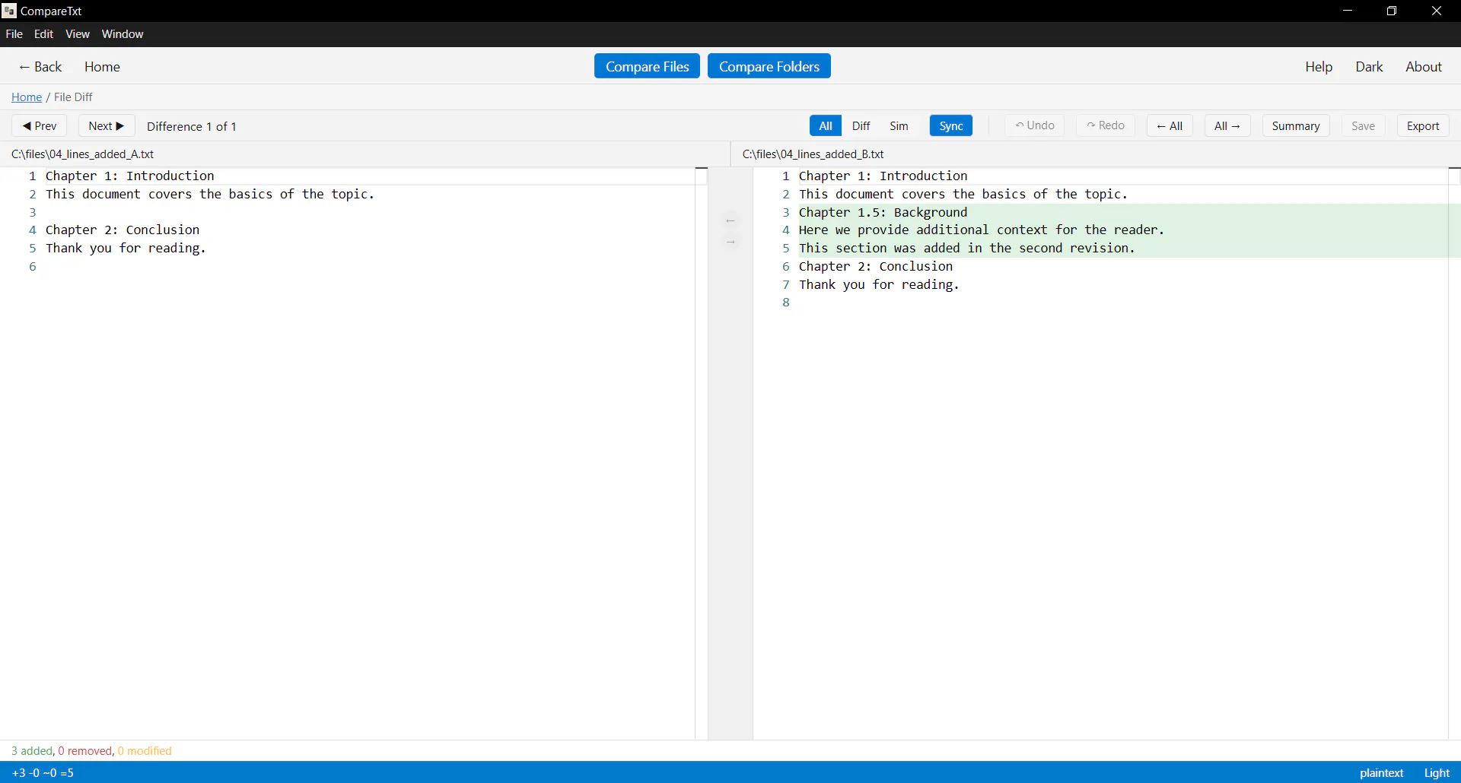
Task: Click the Compare Folders button
Action: (x=769, y=66)
